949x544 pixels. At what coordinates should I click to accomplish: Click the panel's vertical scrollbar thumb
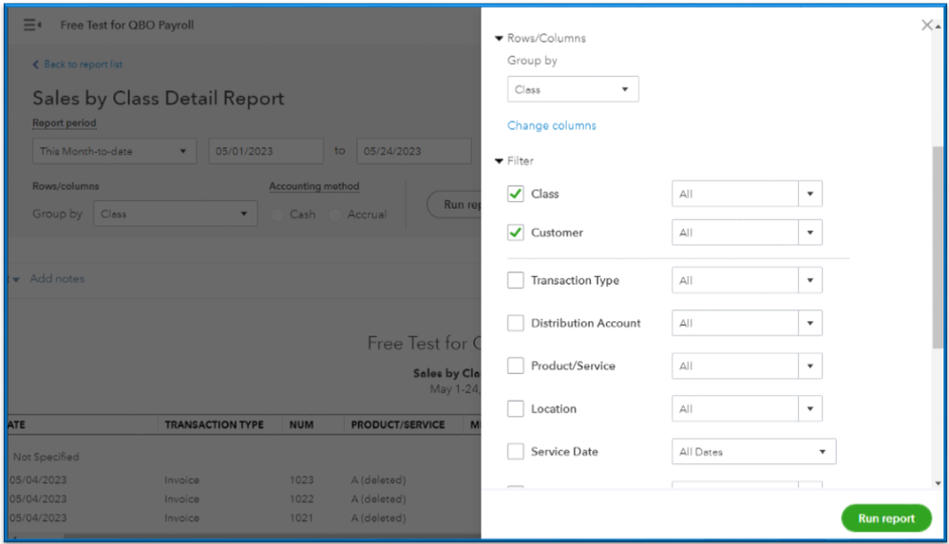tap(938, 247)
